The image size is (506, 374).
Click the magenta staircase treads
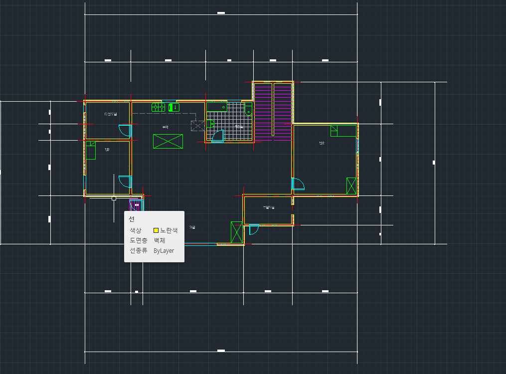(273, 110)
